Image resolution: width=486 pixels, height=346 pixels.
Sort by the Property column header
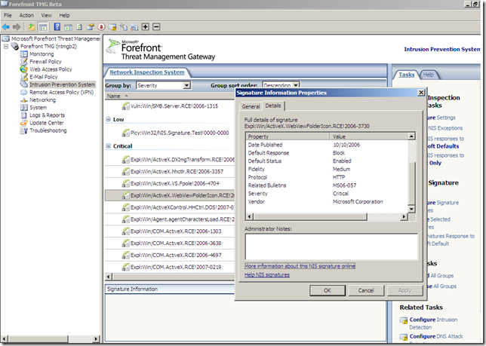[x=288, y=136]
